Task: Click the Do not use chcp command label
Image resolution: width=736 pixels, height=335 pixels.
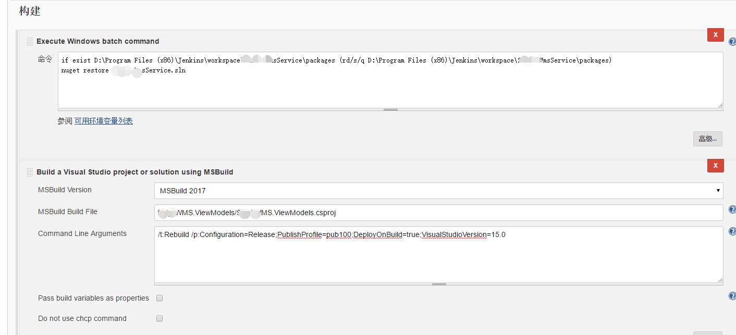Action: tap(82, 318)
